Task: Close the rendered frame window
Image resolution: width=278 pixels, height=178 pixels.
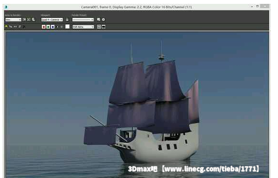Action: tap(265, 6)
